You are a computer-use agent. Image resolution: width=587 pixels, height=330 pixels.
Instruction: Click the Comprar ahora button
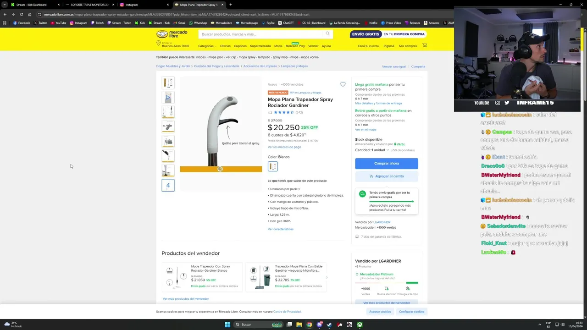(387, 163)
